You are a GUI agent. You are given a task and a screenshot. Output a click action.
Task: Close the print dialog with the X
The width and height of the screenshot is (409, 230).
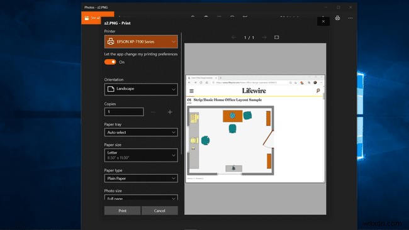coord(323,21)
